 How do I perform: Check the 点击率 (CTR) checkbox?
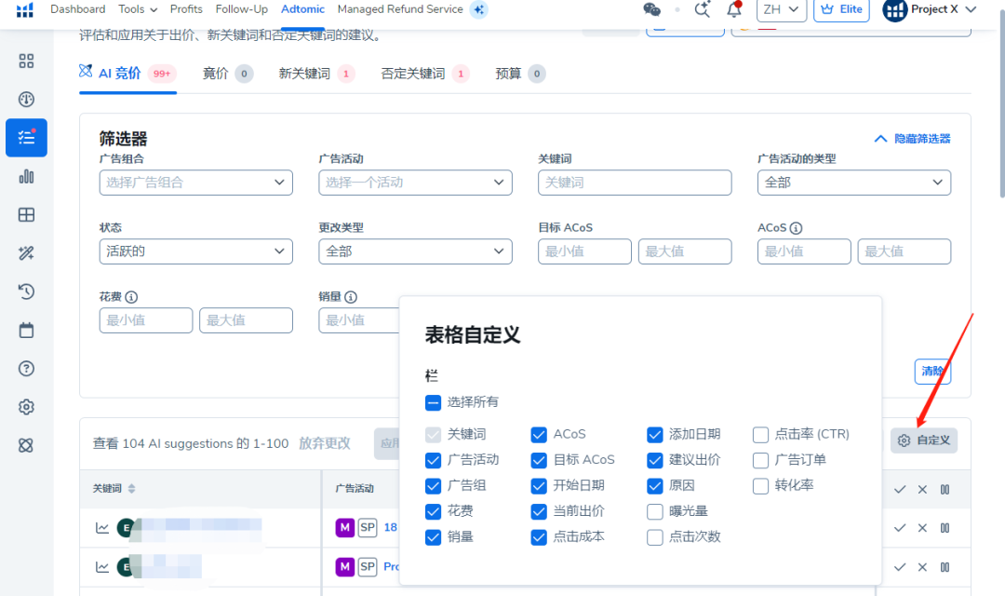coord(759,434)
